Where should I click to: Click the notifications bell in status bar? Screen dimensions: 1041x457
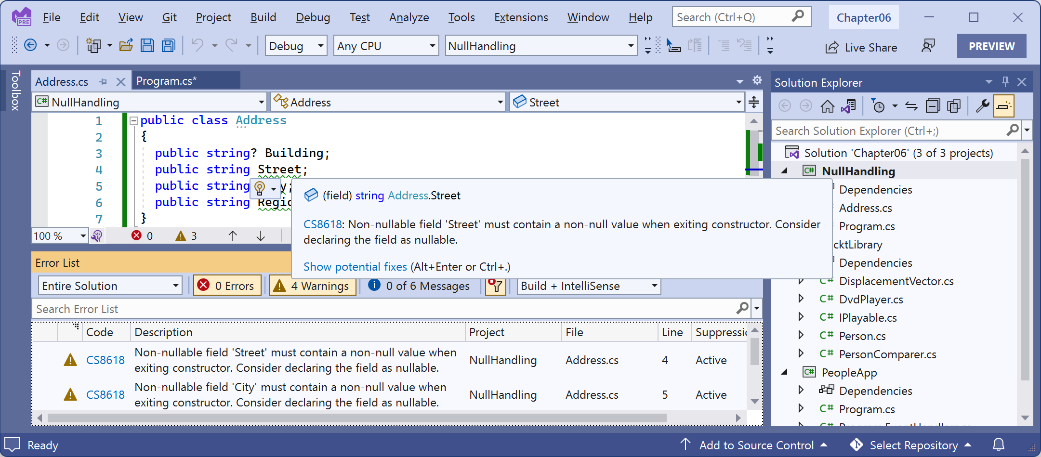999,444
